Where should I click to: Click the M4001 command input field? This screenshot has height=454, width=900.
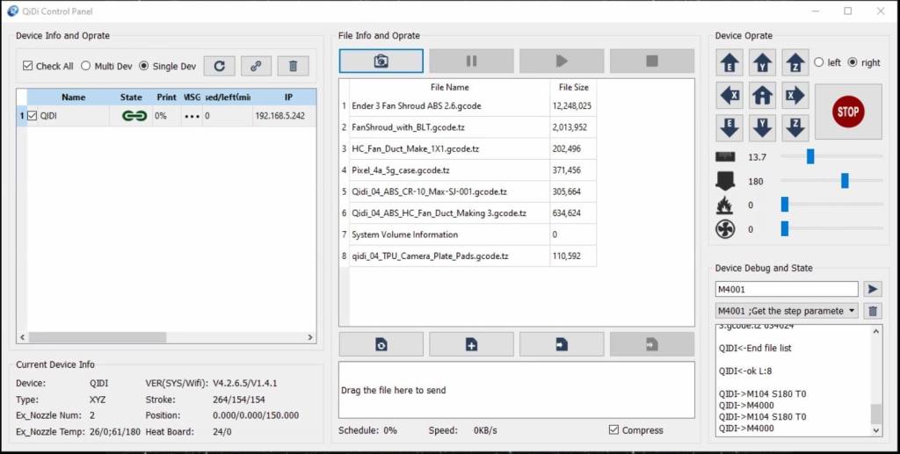coord(787,289)
